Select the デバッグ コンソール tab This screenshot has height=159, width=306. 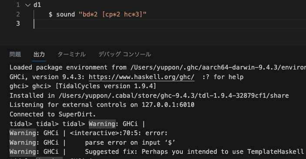click(x=124, y=54)
